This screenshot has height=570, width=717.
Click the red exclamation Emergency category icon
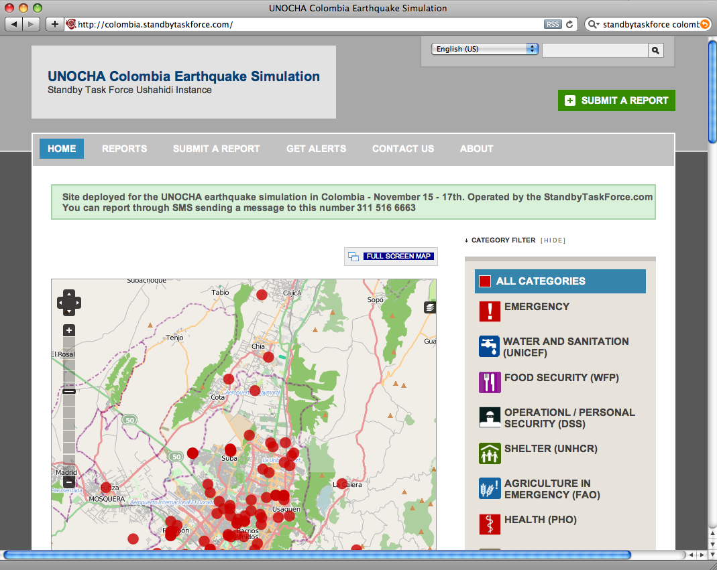pos(489,311)
